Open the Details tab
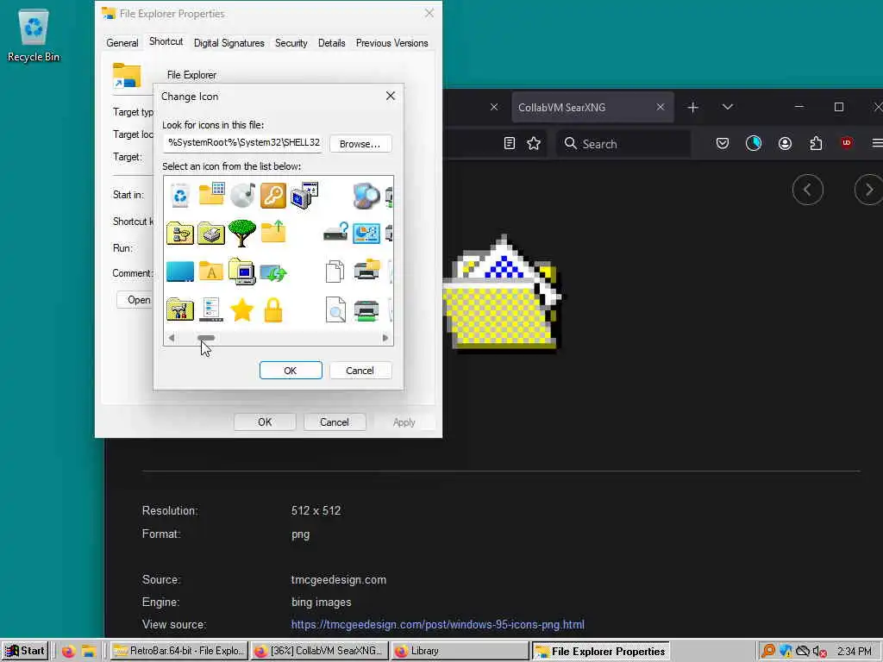883x662 pixels. click(x=332, y=43)
